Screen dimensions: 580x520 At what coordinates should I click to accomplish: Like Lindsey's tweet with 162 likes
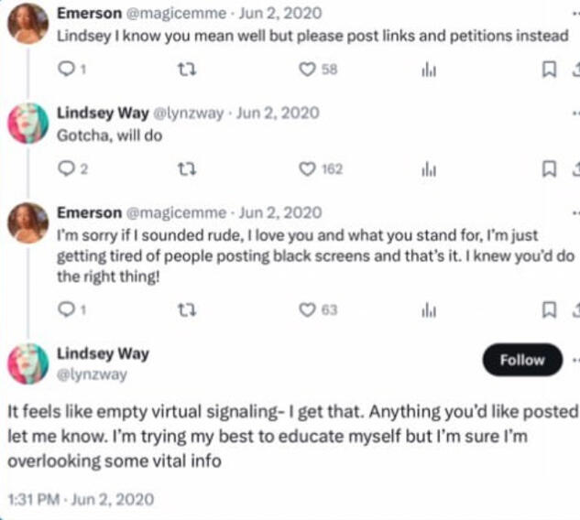[308, 168]
